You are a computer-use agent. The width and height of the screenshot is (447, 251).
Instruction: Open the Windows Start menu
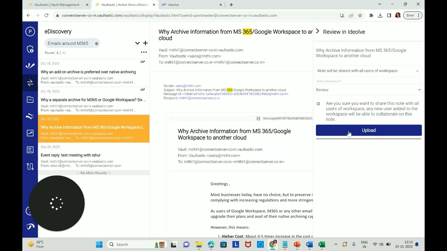(x=99, y=244)
